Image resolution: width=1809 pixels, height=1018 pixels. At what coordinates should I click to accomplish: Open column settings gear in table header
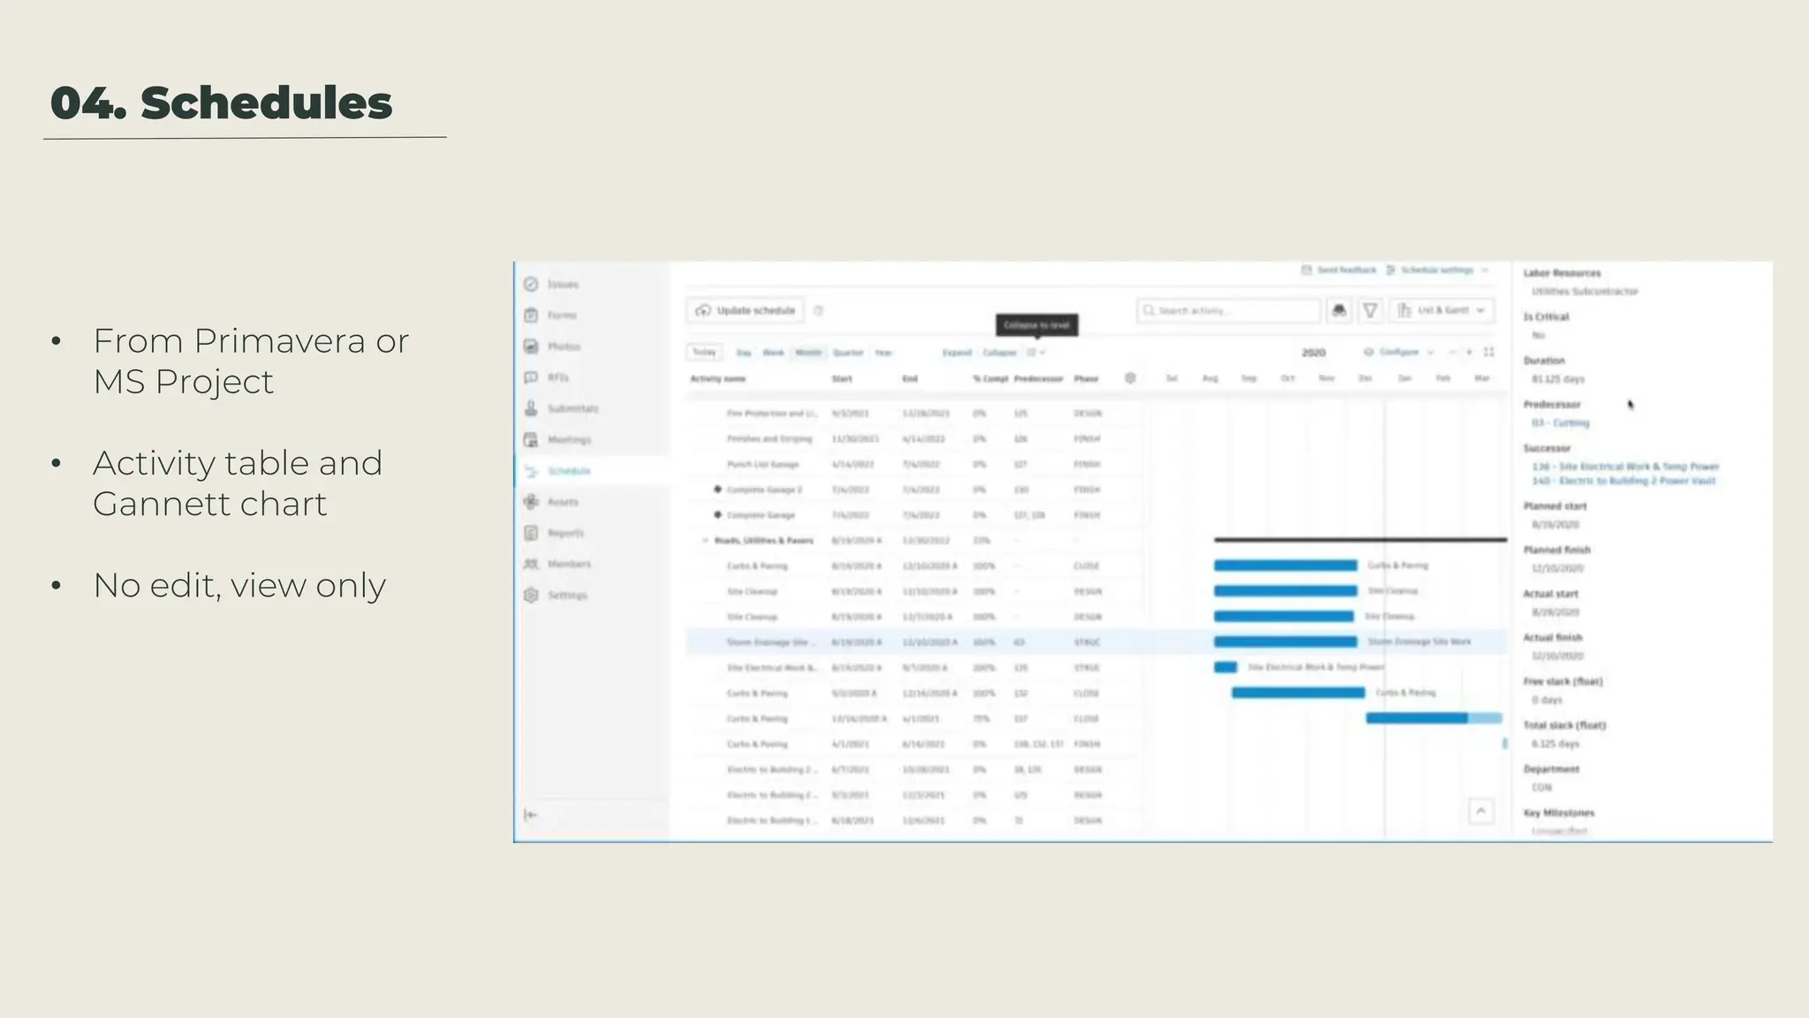click(x=1130, y=378)
